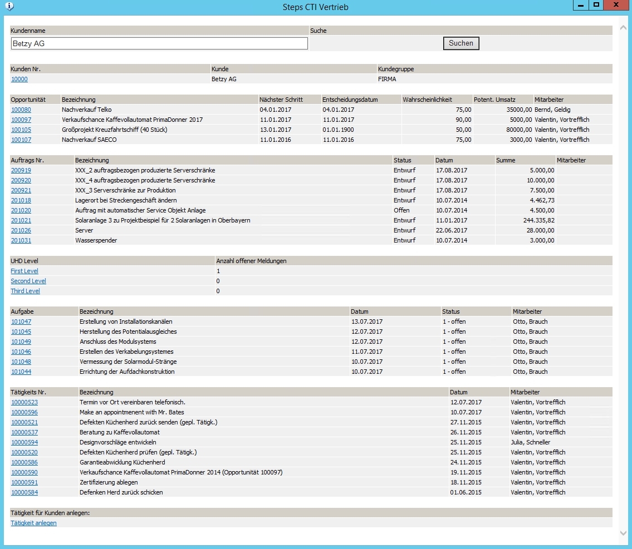The height and width of the screenshot is (549, 632).
Task: Open opportunity 100107 link
Action: click(x=21, y=140)
